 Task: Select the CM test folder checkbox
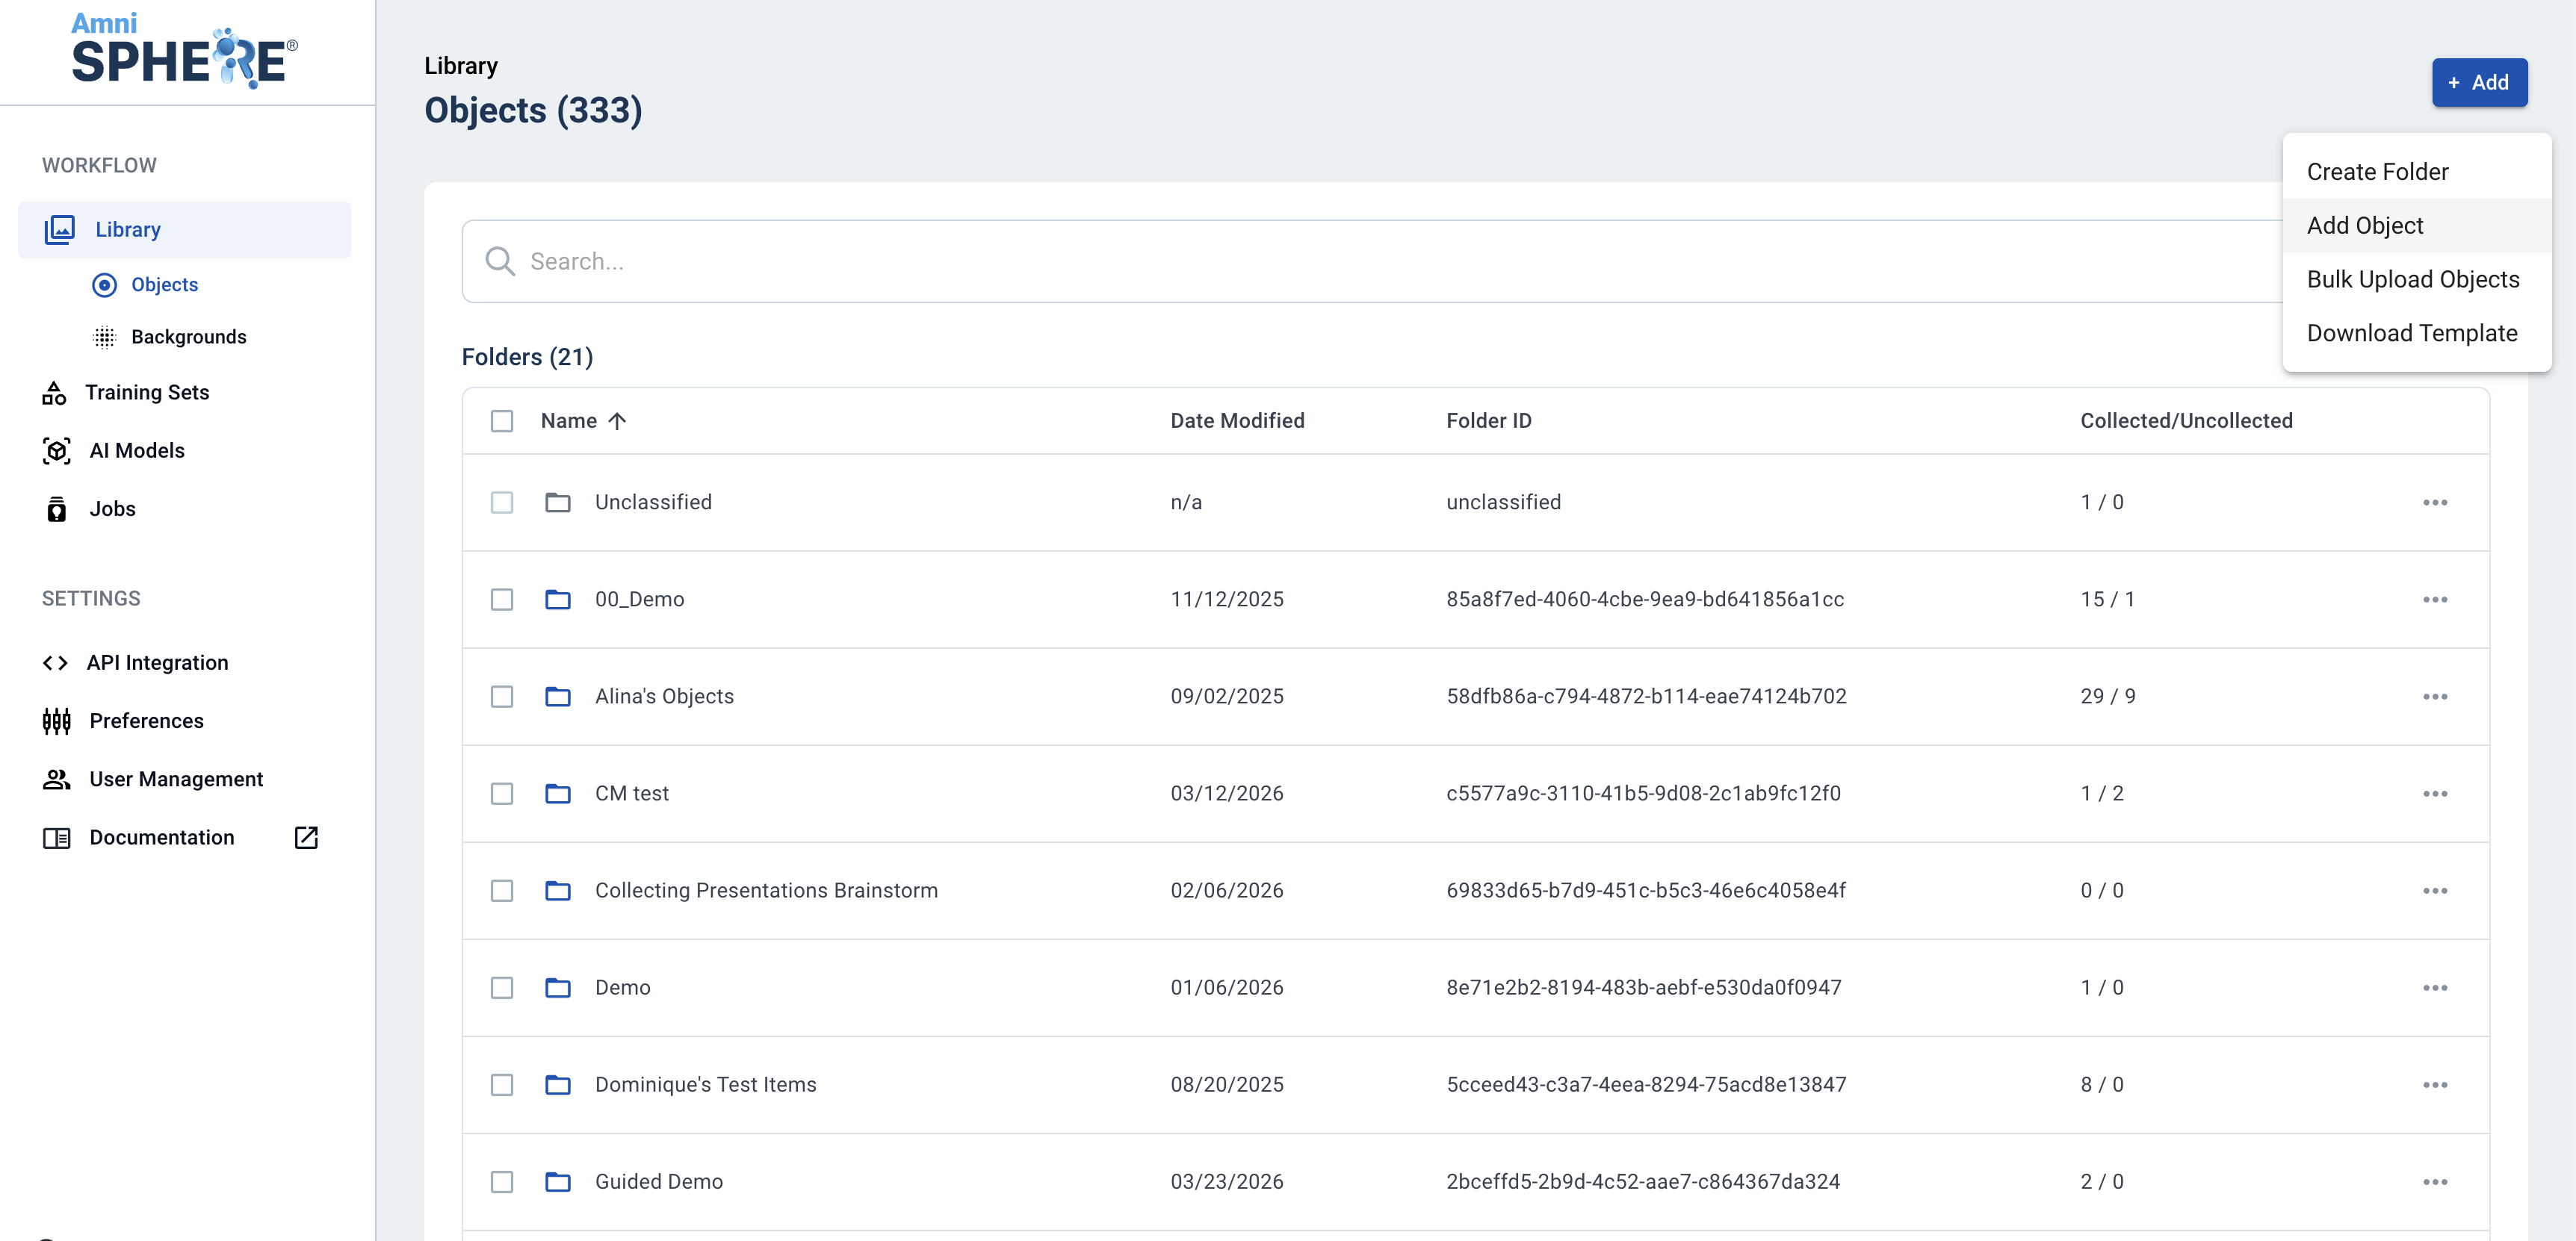[502, 794]
